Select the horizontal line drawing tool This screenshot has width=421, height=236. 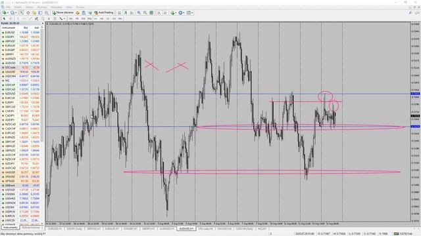[x=24, y=18]
